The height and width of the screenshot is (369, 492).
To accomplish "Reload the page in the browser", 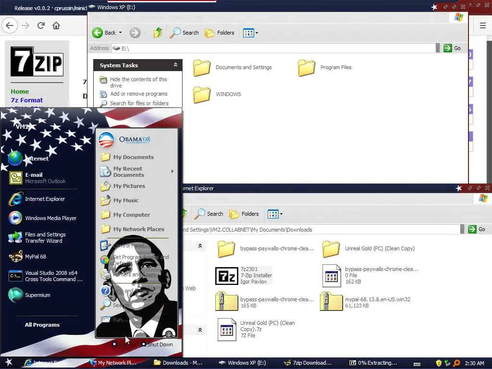I will click(x=41, y=25).
